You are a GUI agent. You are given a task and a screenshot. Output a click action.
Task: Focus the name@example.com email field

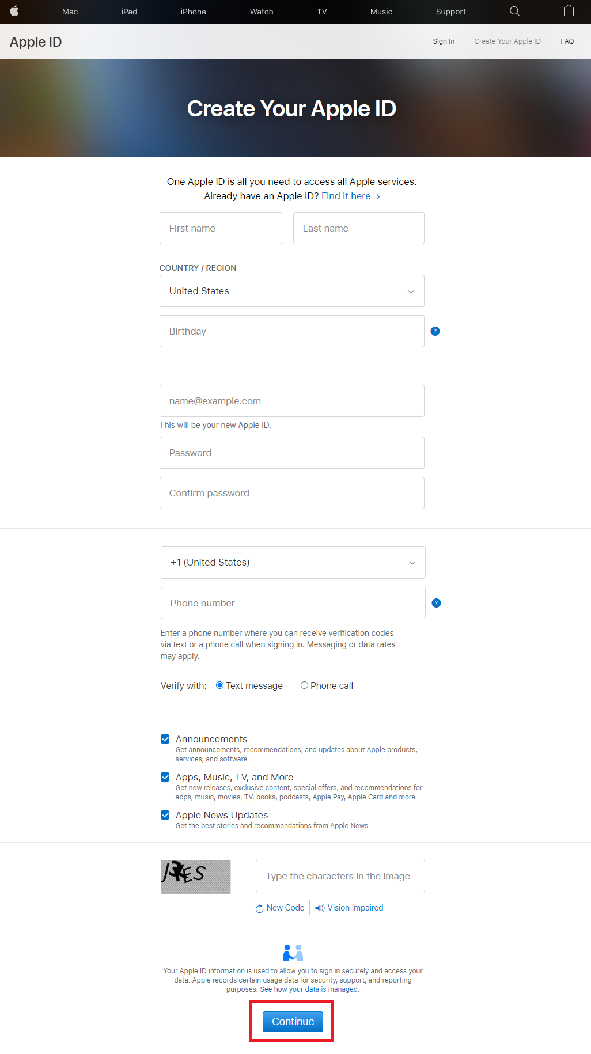click(292, 401)
